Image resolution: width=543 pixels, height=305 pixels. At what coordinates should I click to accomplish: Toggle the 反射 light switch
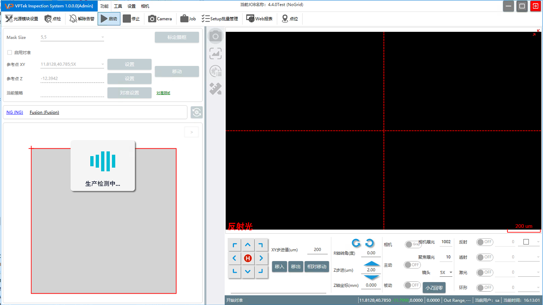point(485,242)
